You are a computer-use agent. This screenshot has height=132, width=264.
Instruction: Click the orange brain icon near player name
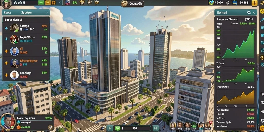tap(54, 2)
